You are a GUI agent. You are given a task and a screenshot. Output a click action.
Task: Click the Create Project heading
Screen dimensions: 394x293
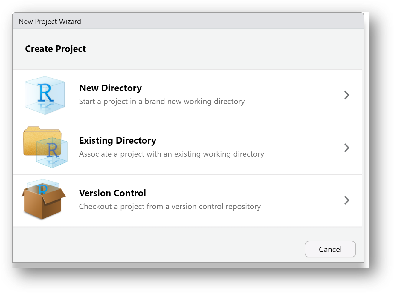click(55, 49)
